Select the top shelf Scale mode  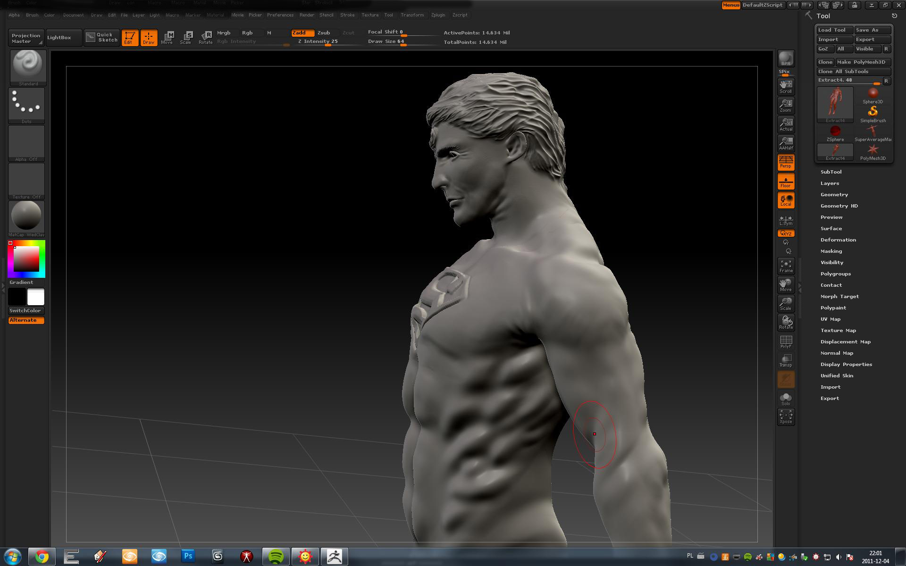click(186, 38)
